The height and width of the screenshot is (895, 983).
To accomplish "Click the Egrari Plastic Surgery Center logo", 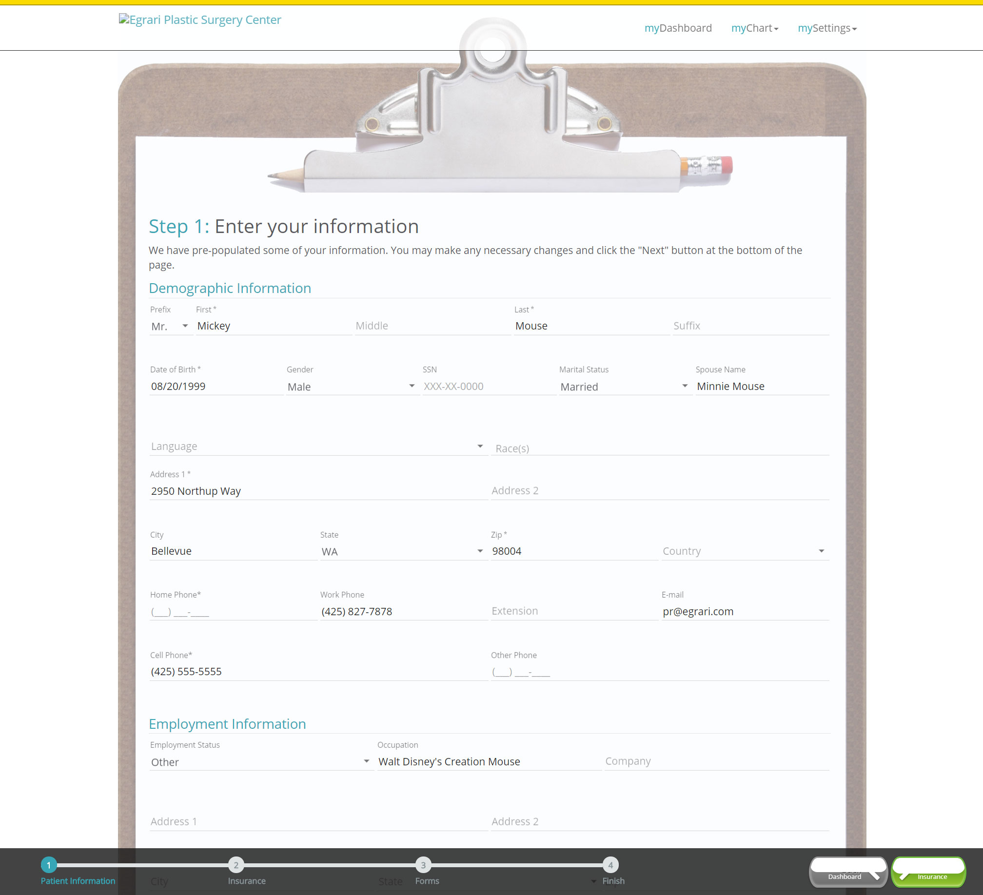I will (200, 20).
